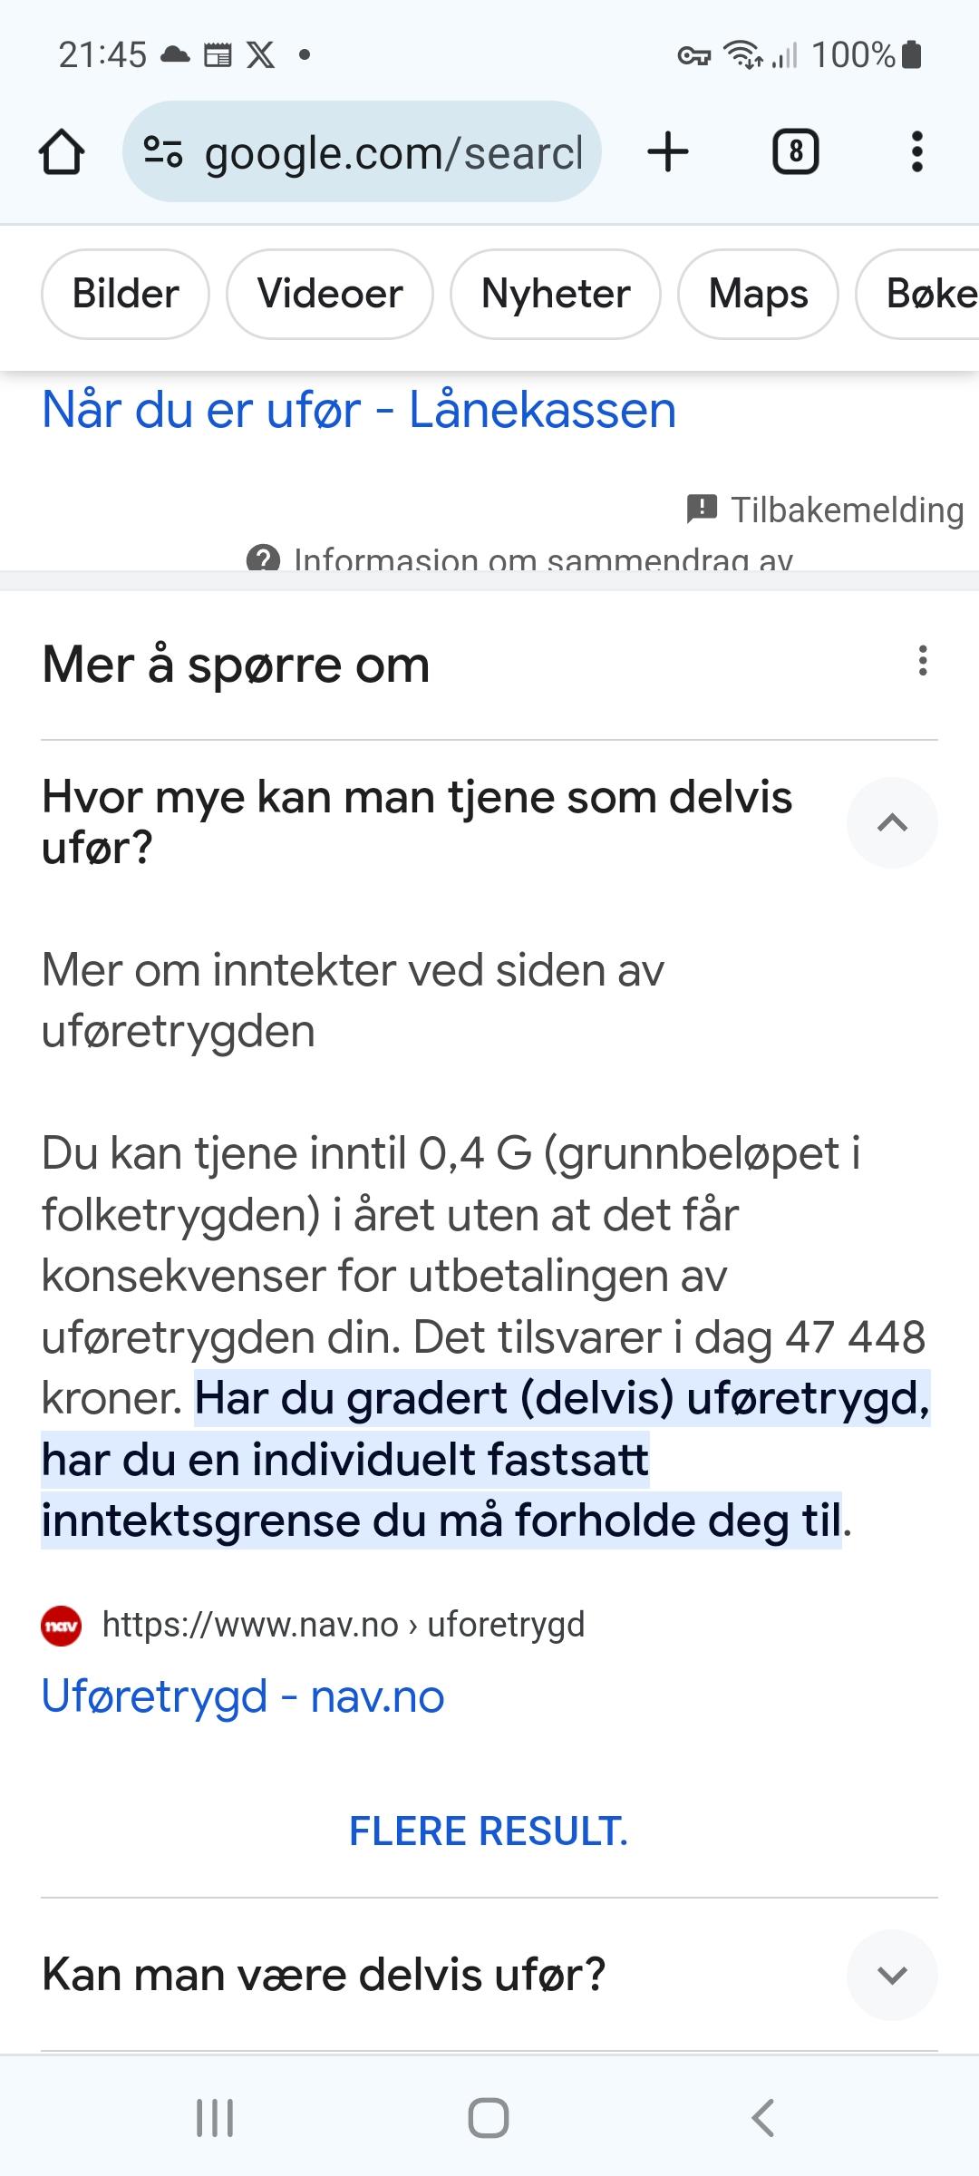Viewport: 979px width, 2176px height.
Task: Select the Nyheter search filter
Action: tap(556, 294)
